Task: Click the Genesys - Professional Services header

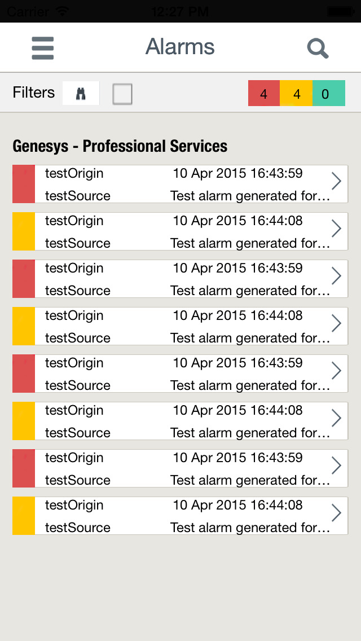Action: coord(120,146)
